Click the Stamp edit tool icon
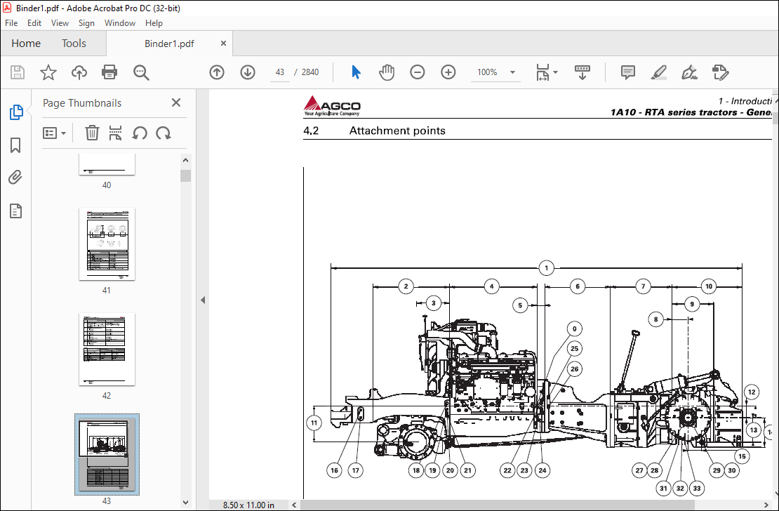 tap(720, 72)
